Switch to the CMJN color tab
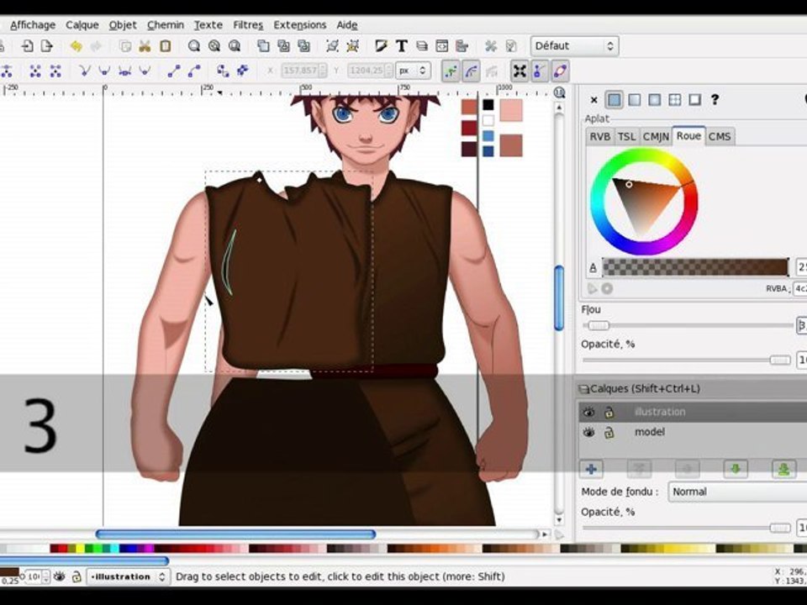The width and height of the screenshot is (807, 605). (x=656, y=136)
